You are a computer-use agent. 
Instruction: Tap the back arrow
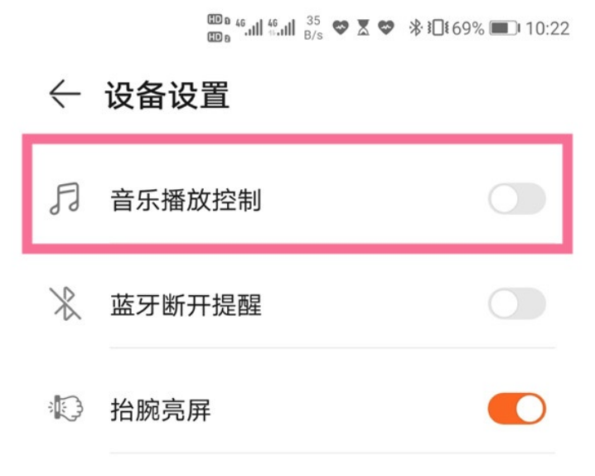(x=65, y=95)
